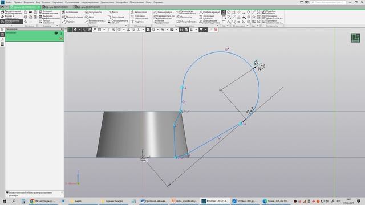This screenshot has width=365, height=205.
Task: Click the Создать new document icon
Action: pyautogui.click(x=25, y=12)
